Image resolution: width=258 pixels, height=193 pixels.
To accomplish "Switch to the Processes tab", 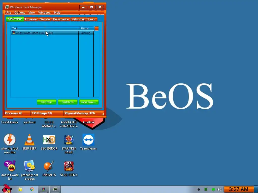I will tap(31, 19).
